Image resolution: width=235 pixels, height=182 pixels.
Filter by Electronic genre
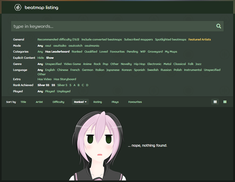click(154, 64)
